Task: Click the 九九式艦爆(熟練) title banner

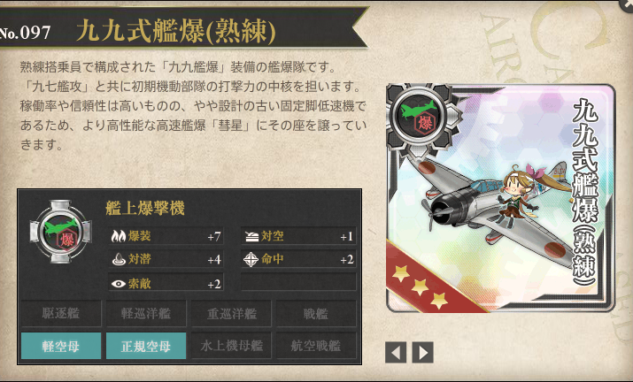Action: point(175,31)
